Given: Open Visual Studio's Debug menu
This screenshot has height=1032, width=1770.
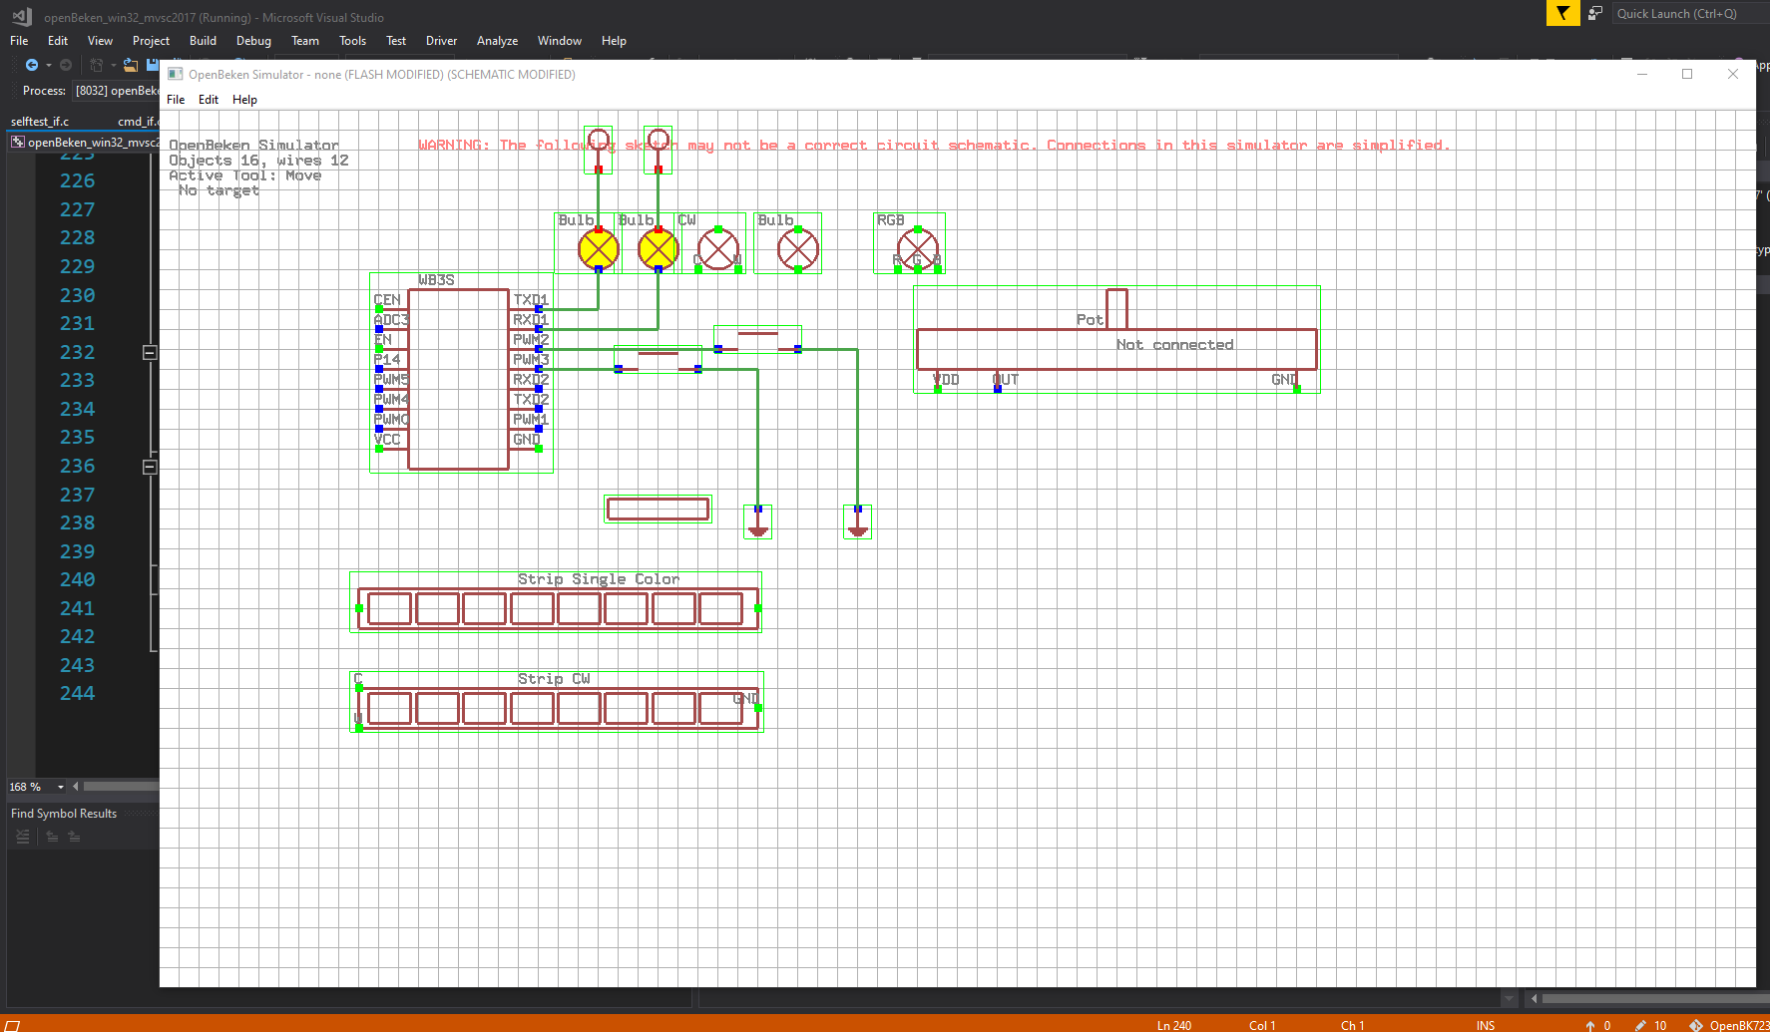Looking at the screenshot, I should 253,41.
